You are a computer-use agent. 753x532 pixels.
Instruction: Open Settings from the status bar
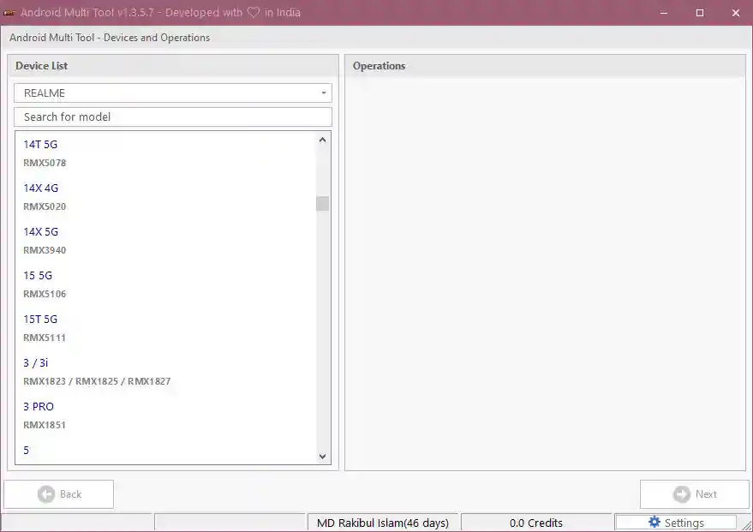676,523
